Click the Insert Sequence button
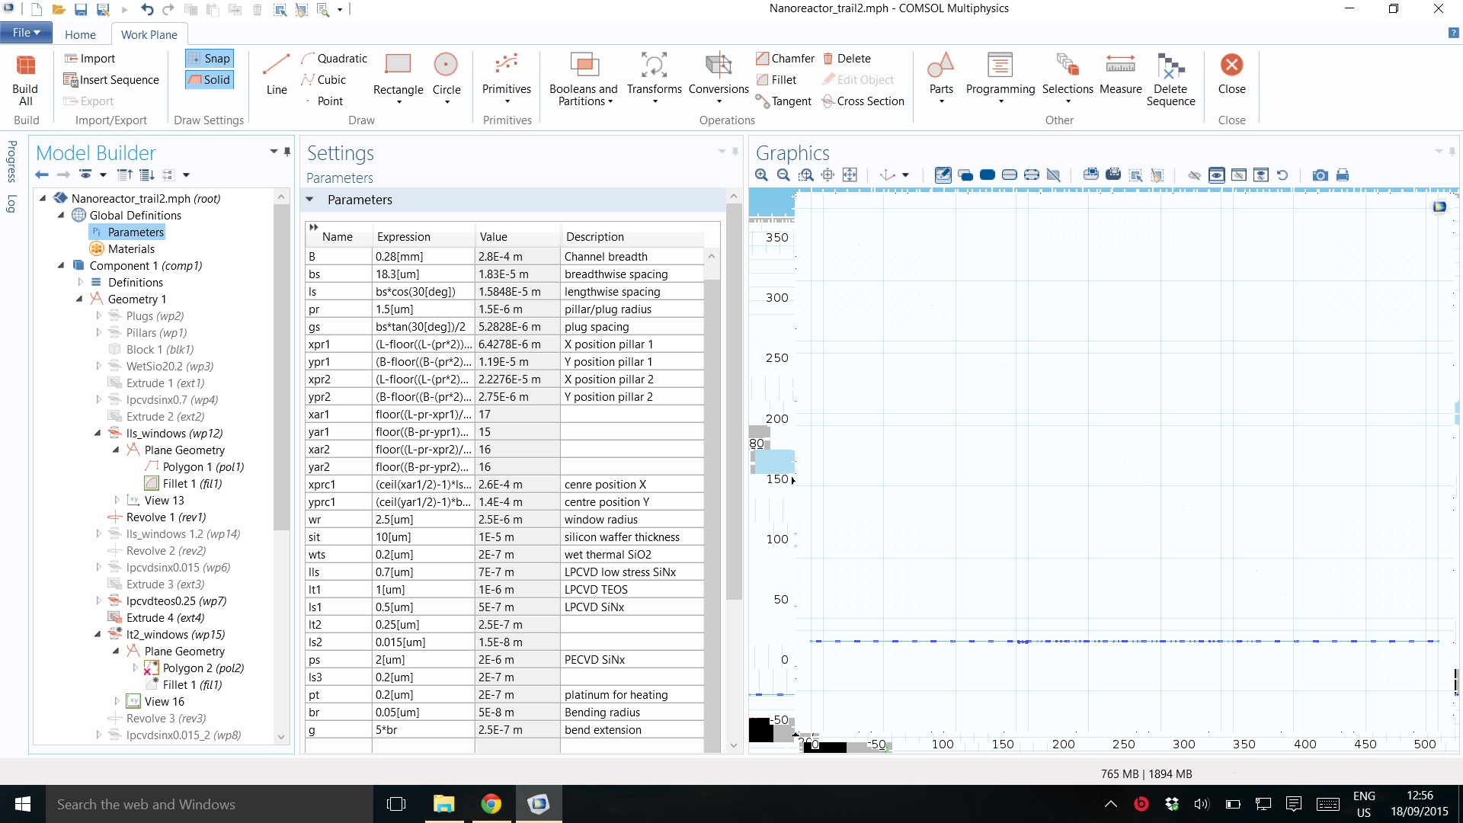1463x823 pixels. pyautogui.click(x=111, y=80)
